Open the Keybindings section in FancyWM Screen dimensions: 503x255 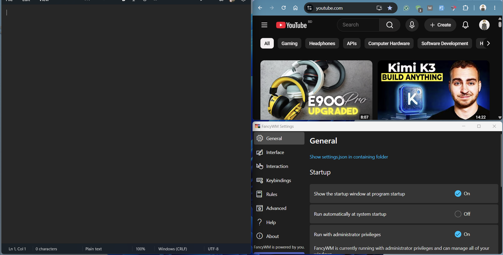coord(279,181)
